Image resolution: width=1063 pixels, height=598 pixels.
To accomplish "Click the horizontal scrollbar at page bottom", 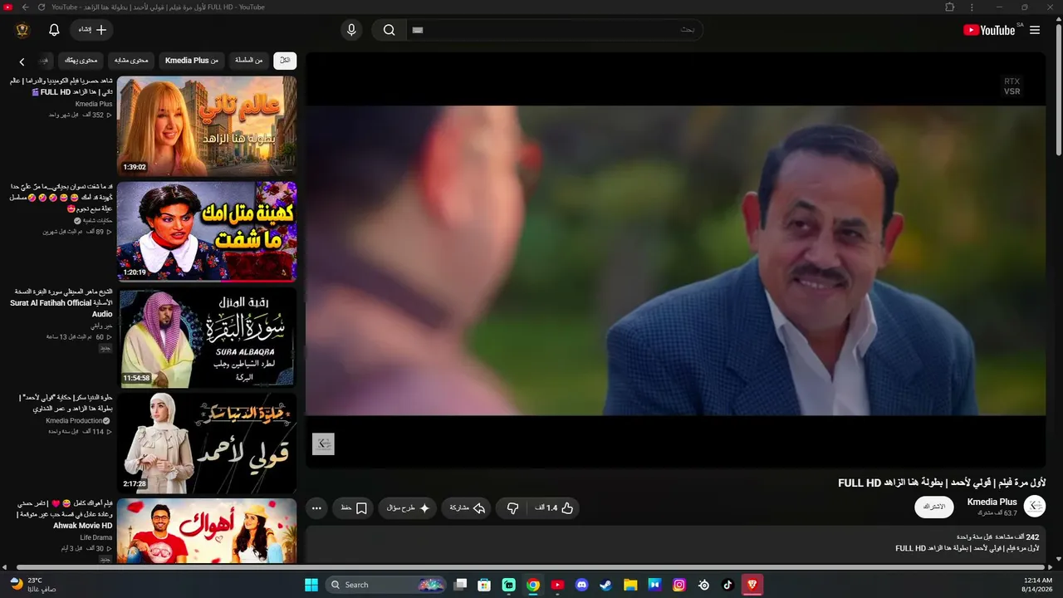I will (531, 568).
